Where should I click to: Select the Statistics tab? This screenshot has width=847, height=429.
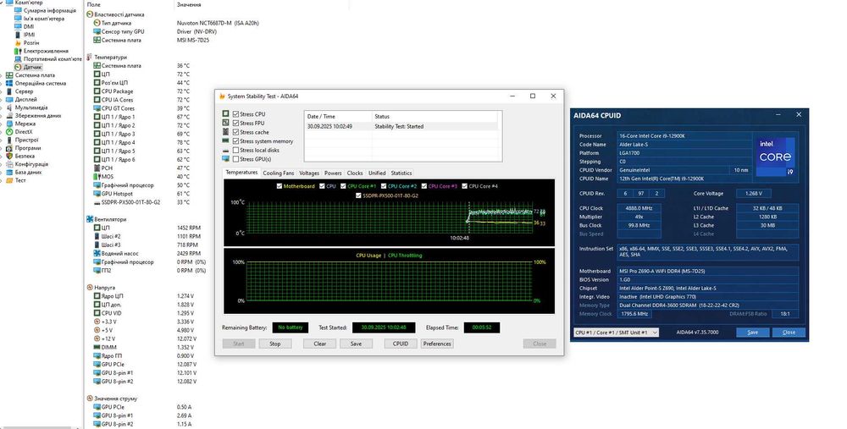(401, 173)
